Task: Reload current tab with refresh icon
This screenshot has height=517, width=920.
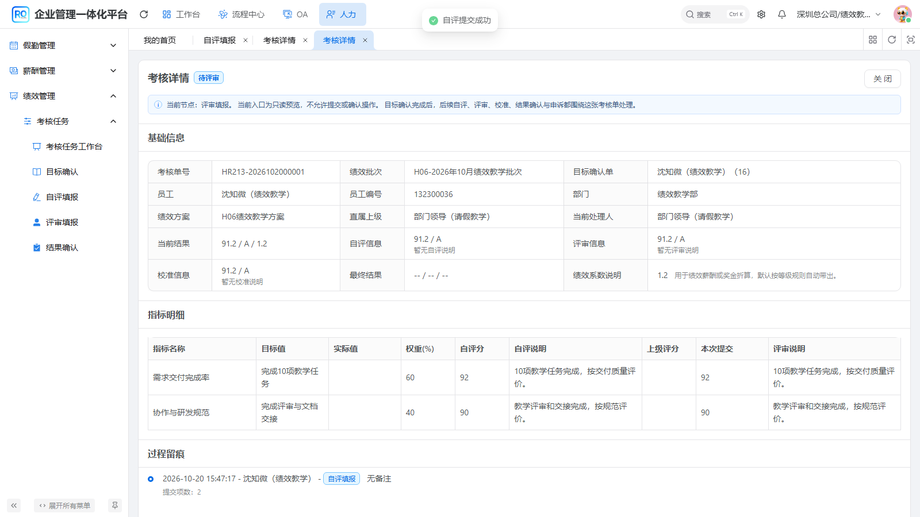Action: 892,40
